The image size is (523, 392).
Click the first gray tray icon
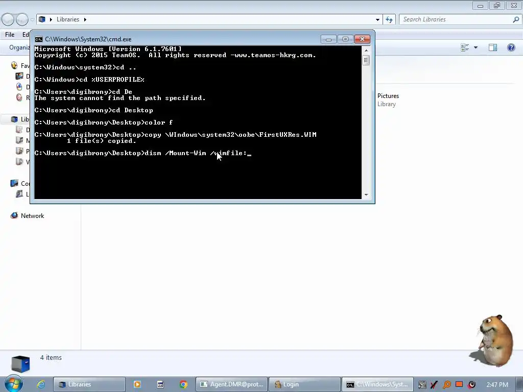point(422,385)
